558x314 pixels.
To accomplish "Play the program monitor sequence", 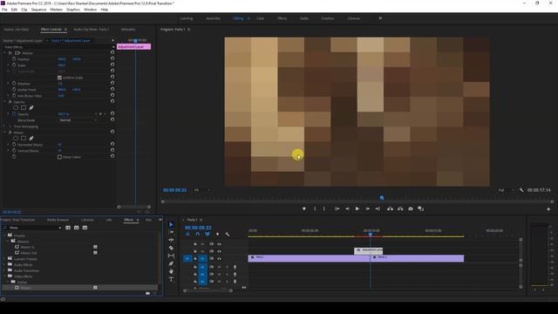I will (357, 208).
